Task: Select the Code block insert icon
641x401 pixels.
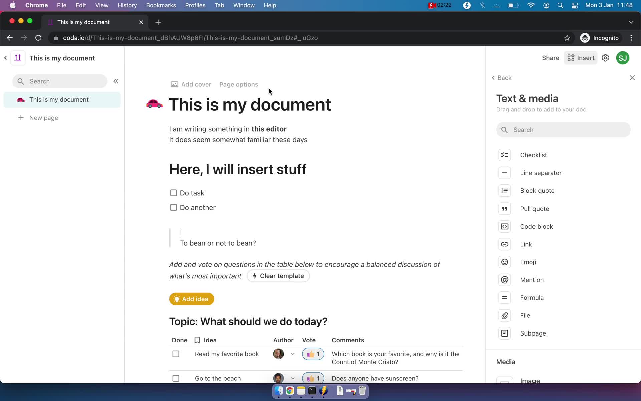Action: (x=504, y=226)
